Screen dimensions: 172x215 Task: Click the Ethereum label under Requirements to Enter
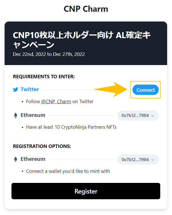(x=33, y=115)
